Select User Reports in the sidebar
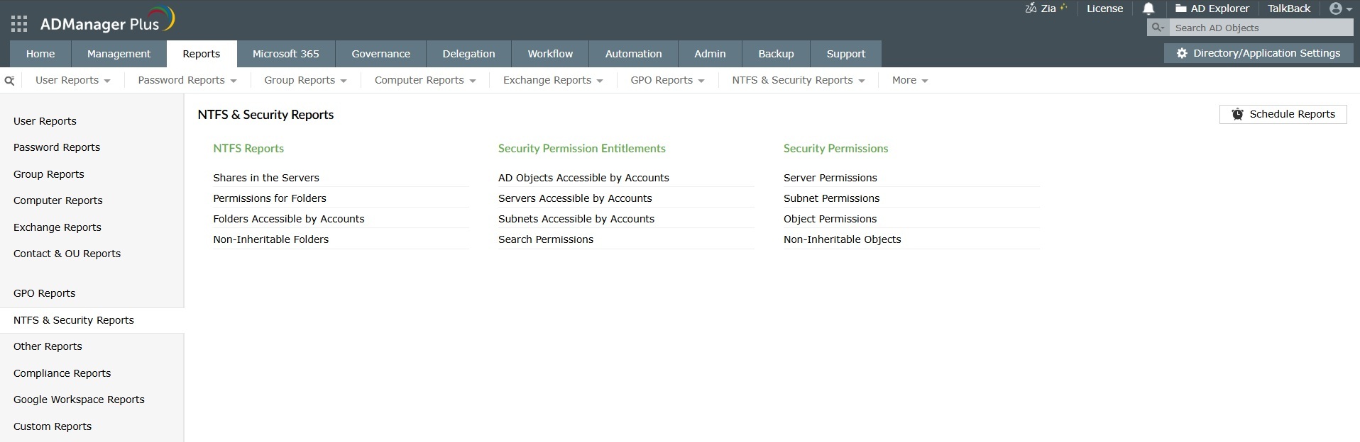The height and width of the screenshot is (442, 1360). [45, 121]
